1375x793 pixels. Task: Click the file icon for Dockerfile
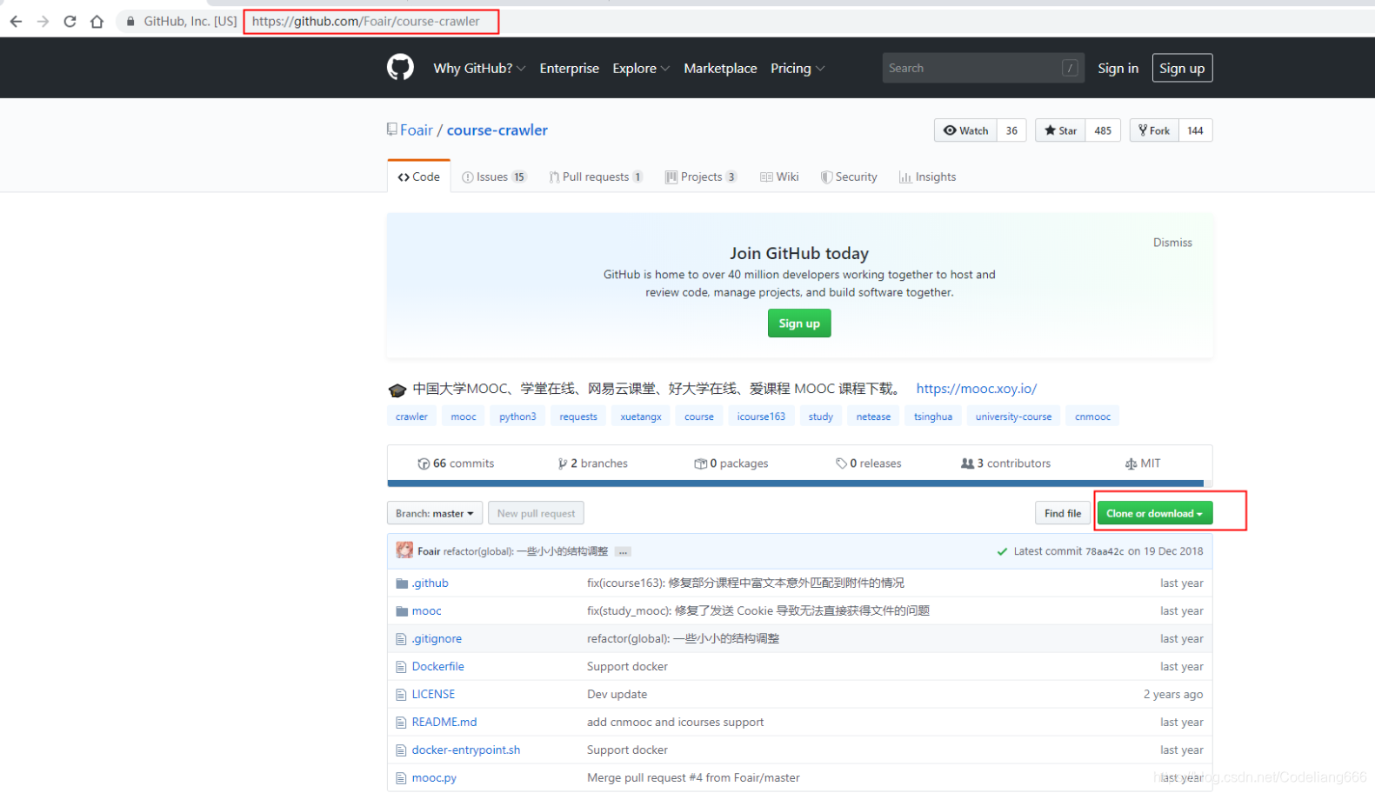[401, 667]
